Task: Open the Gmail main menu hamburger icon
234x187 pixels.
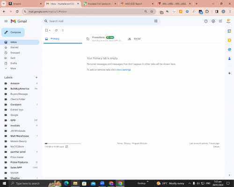Action: (6, 21)
